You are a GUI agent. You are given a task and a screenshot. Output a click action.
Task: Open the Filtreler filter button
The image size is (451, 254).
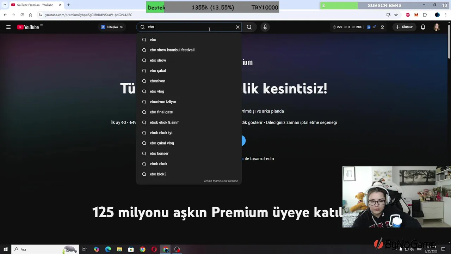point(112,27)
